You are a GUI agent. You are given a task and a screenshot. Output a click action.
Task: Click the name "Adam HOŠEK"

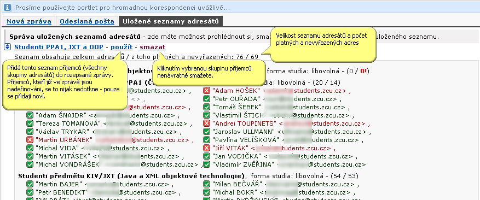pyautogui.click(x=236, y=91)
